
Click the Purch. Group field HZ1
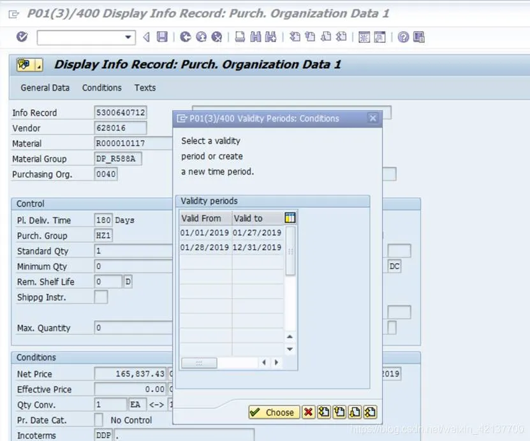click(103, 235)
